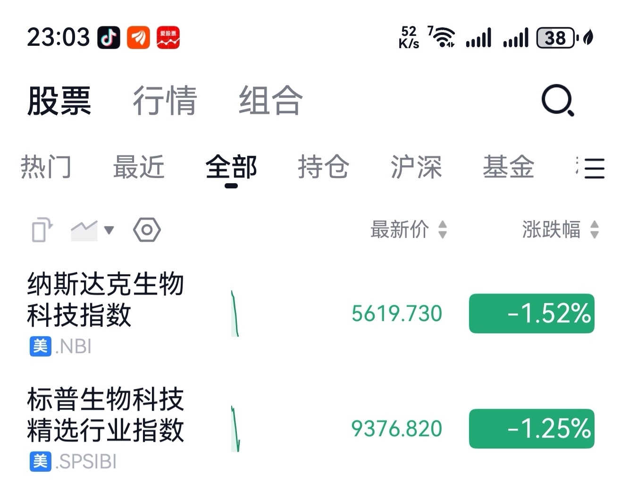This screenshot has height=491, width=621.
Task: Switch to the 组合 tab
Action: click(x=270, y=101)
